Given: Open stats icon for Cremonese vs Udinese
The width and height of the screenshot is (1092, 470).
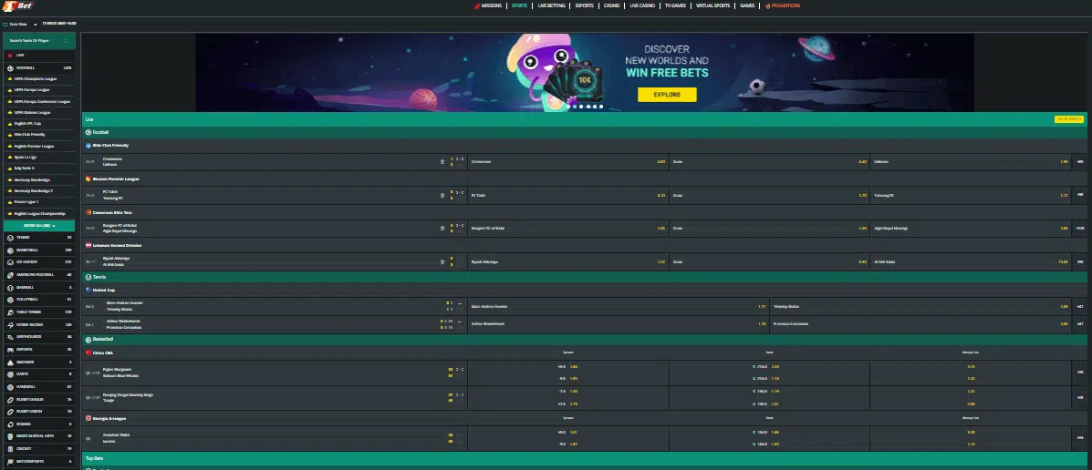Looking at the screenshot, I should (442, 162).
